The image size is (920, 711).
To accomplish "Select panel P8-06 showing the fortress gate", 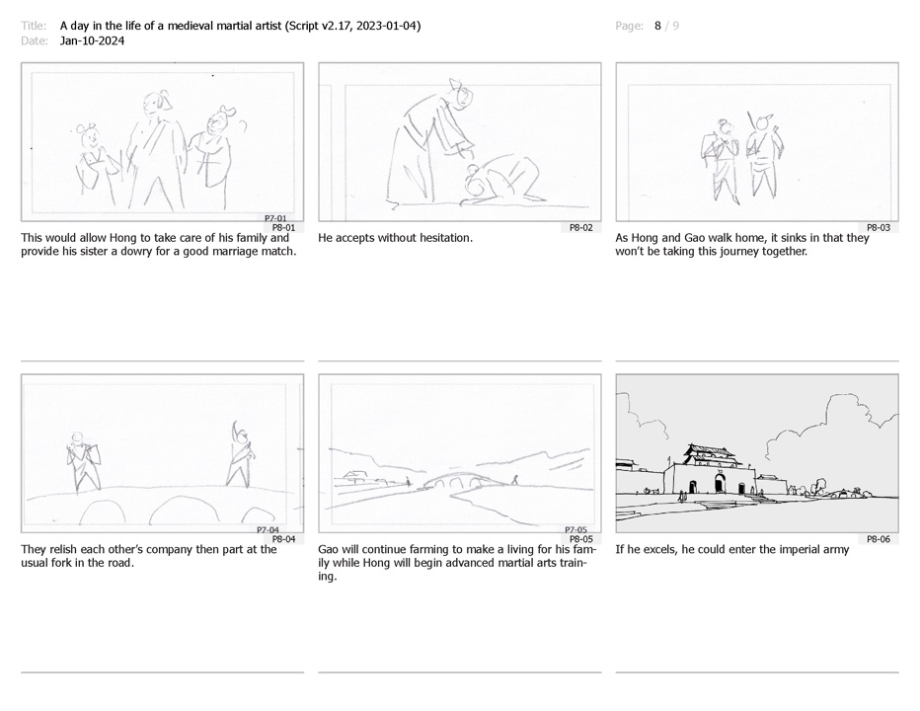I will pos(757,453).
